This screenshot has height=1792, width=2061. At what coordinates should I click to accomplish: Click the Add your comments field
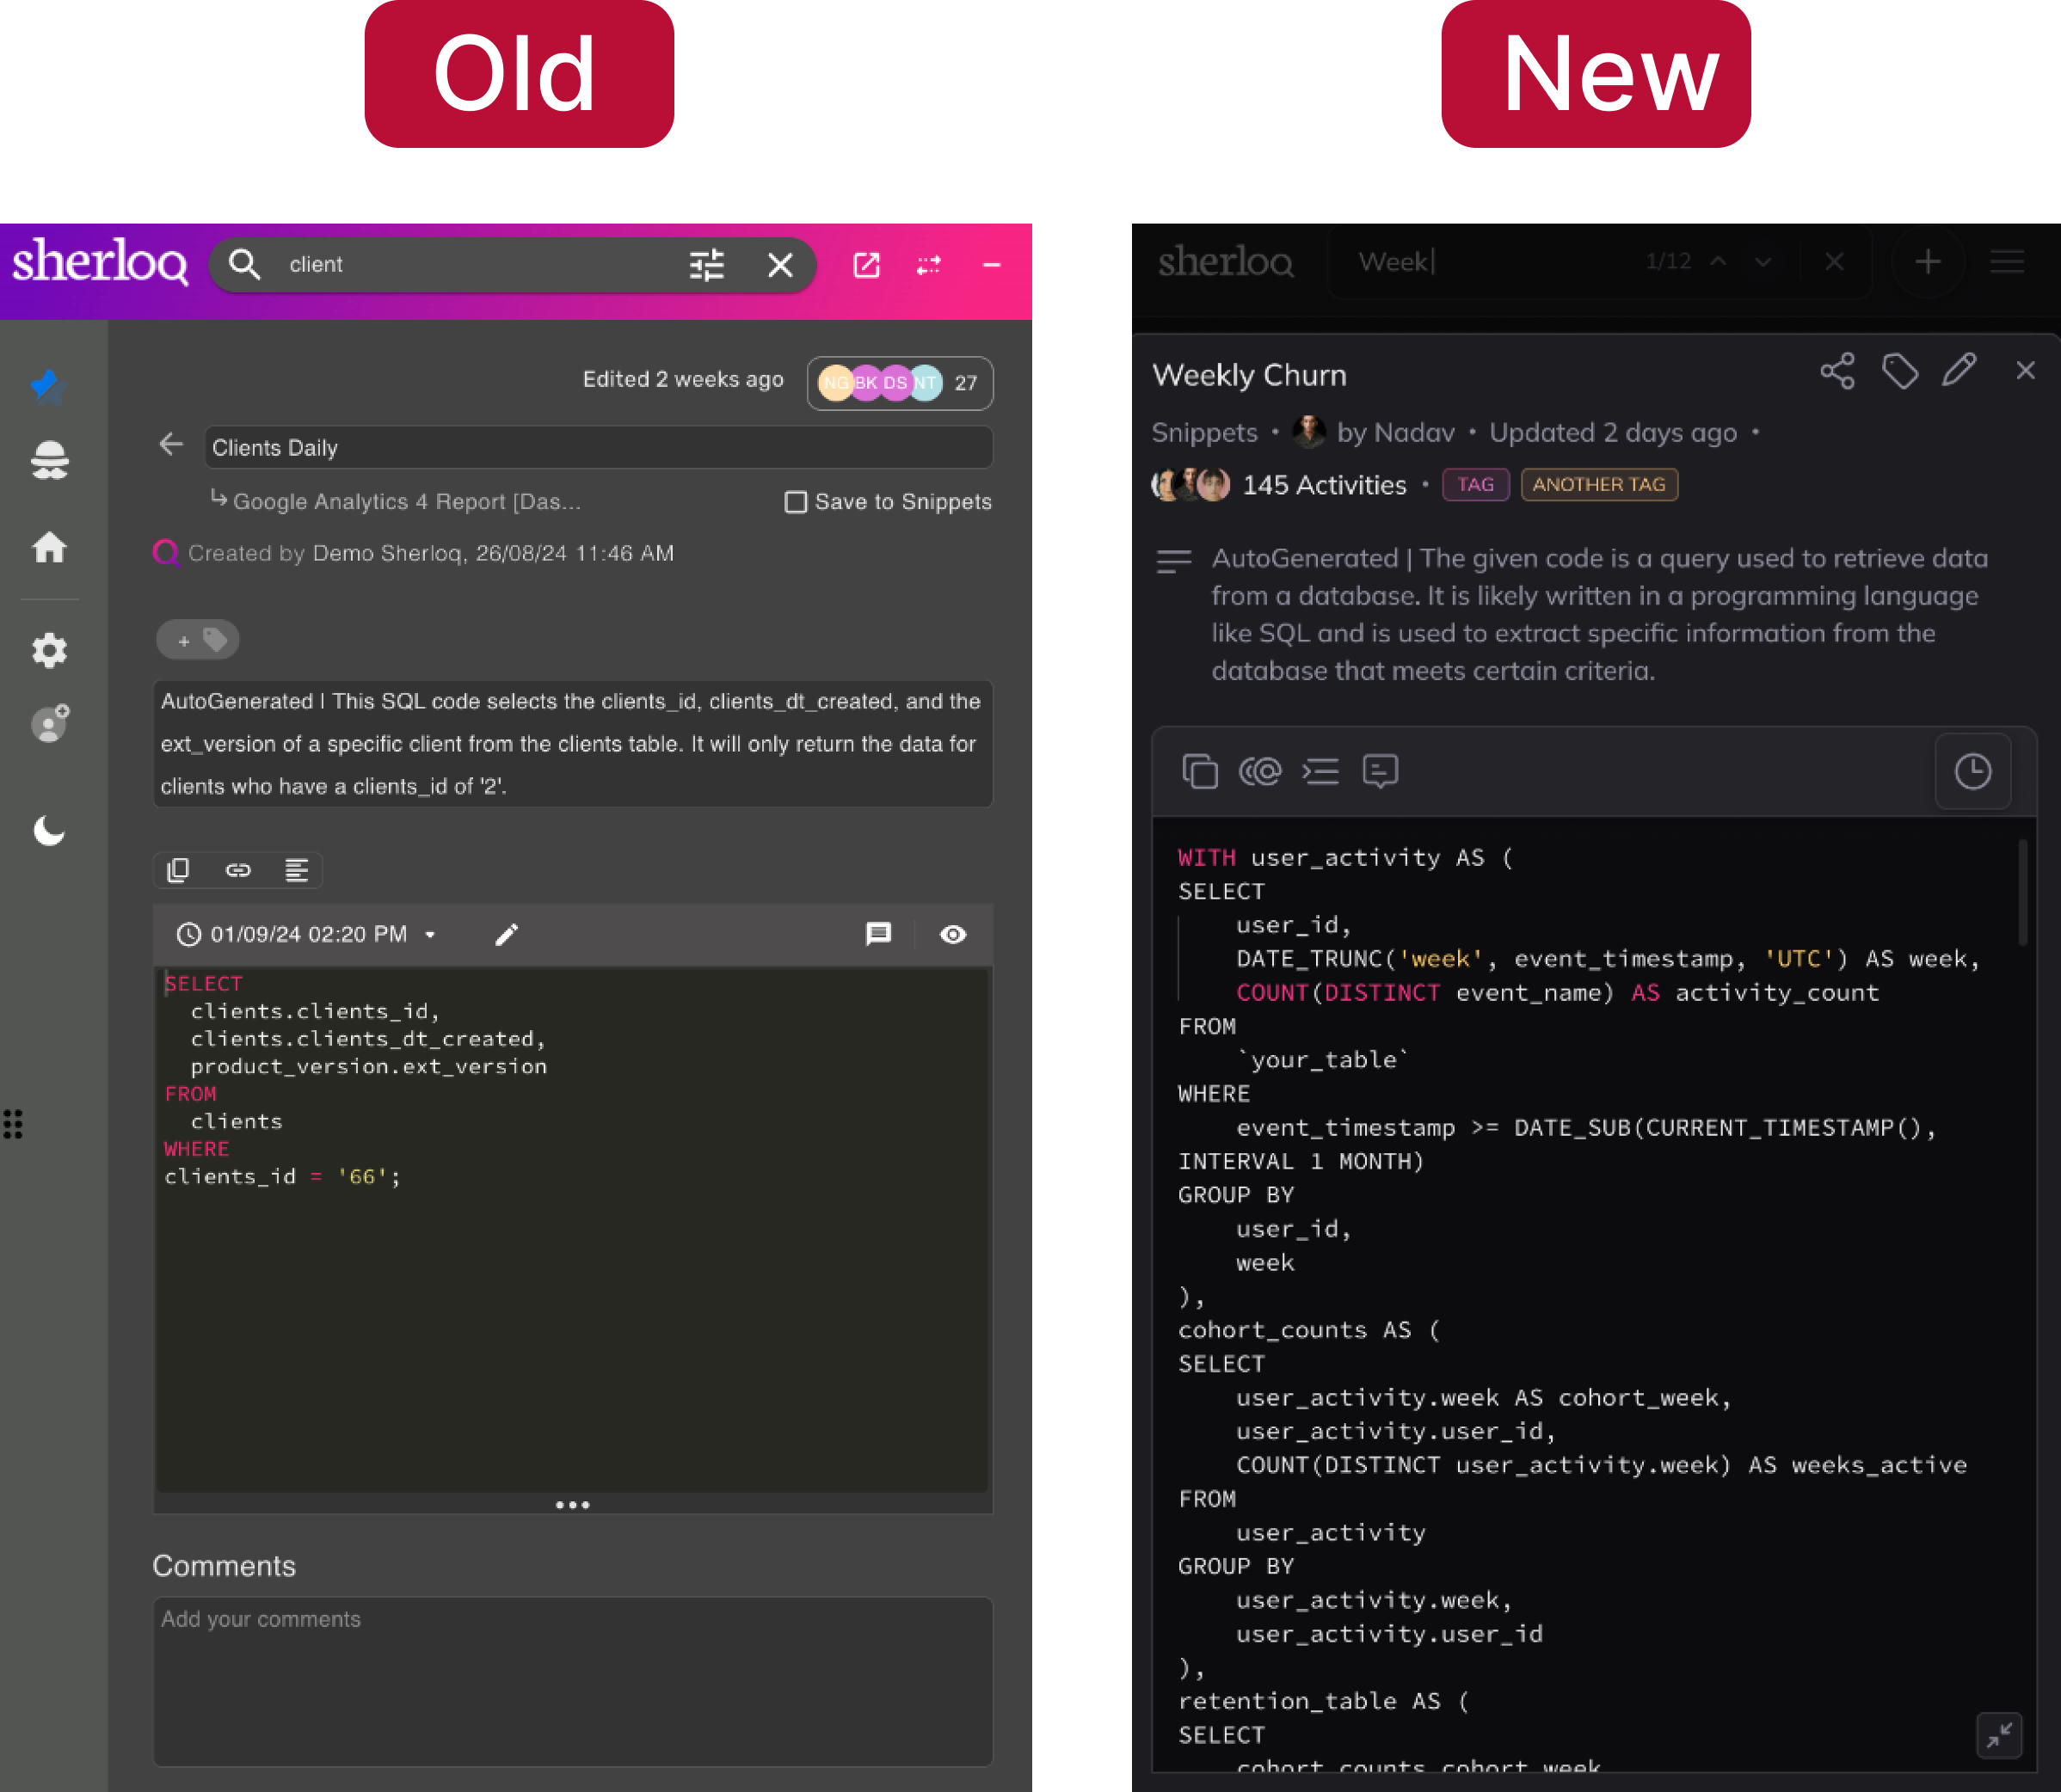point(572,1680)
